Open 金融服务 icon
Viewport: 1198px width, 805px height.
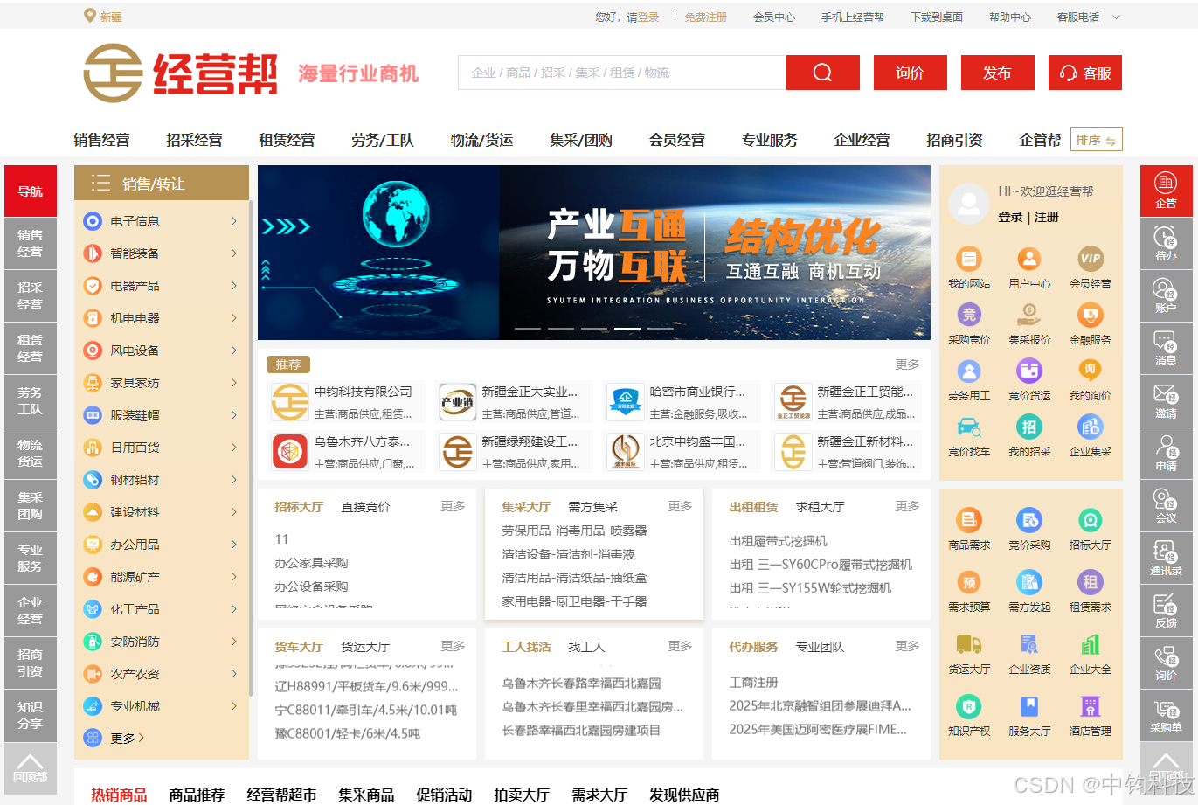[x=1090, y=315]
